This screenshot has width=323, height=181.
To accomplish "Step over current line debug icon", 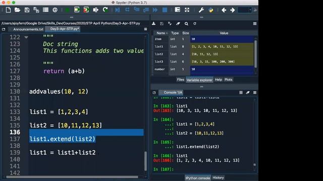I will pyautogui.click(x=127, y=10).
